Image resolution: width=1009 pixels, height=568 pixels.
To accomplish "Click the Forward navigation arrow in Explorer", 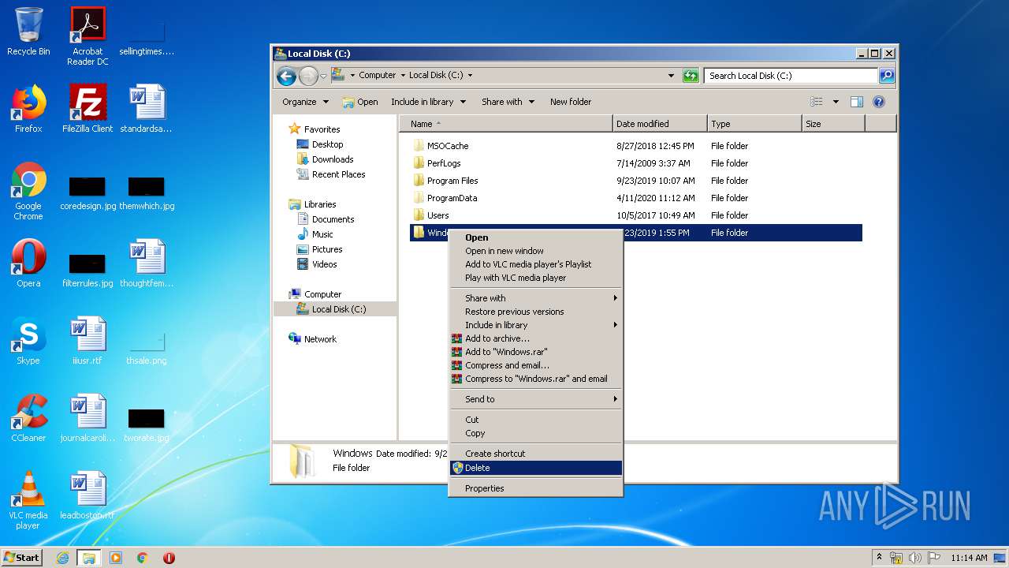I will coord(308,76).
